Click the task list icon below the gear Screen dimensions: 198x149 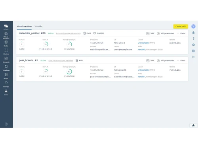(193, 51)
